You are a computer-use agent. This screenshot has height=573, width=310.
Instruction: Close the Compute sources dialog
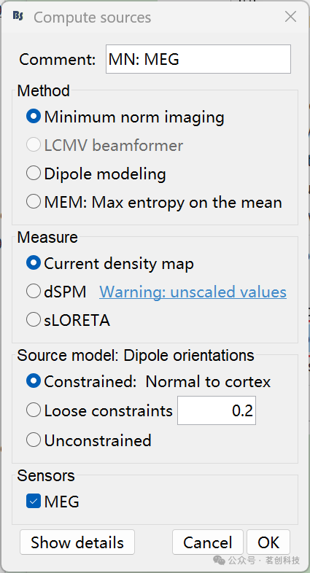click(x=290, y=17)
